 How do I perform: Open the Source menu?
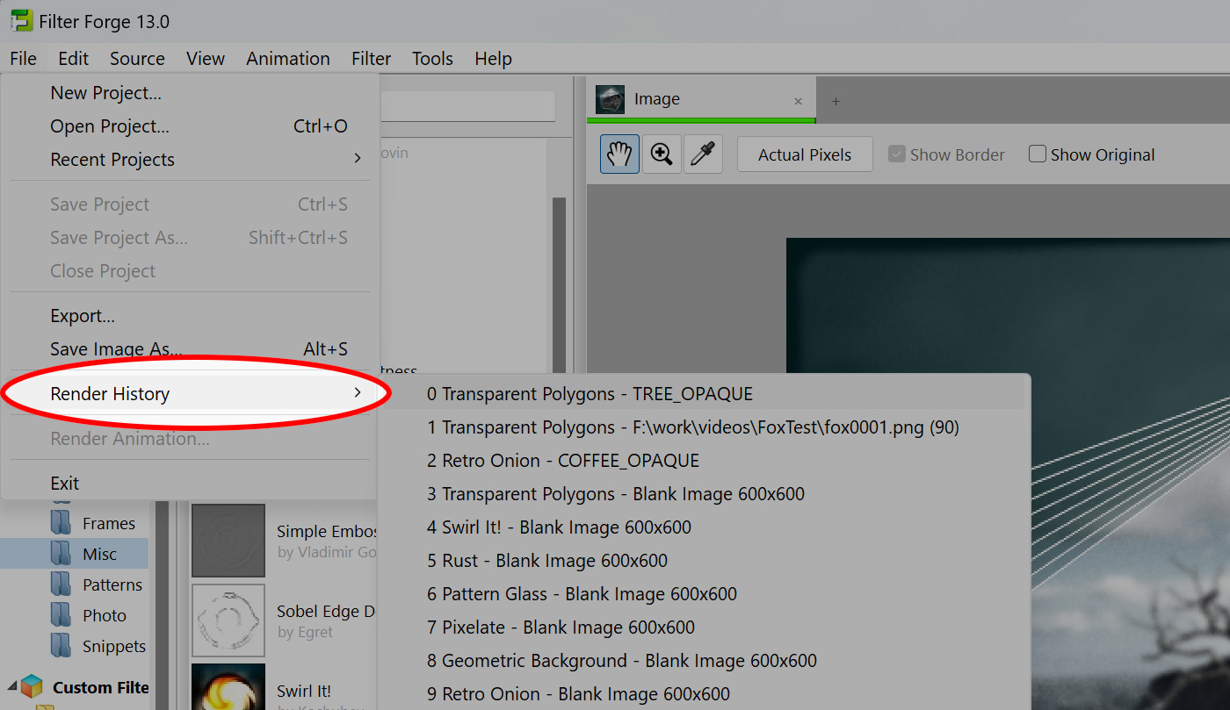coord(137,59)
